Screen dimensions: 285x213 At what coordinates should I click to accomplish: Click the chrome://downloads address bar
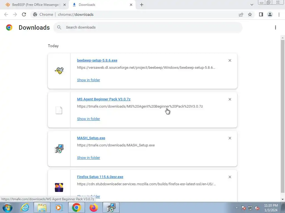click(134, 14)
